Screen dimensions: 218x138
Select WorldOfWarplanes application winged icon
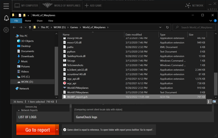coord(65,88)
